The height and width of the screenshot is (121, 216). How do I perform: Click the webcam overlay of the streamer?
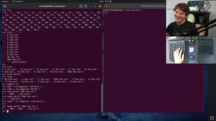click(191, 18)
